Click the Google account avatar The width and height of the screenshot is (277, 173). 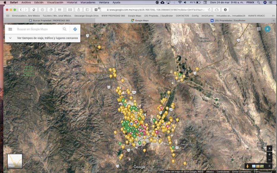[267, 29]
